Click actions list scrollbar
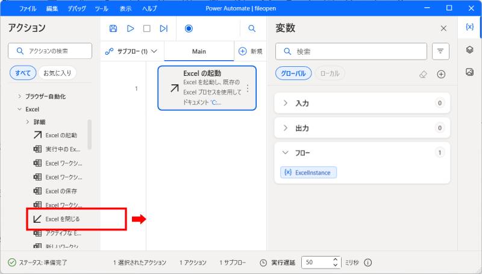Screen dimensions: 482x274 coord(89,134)
